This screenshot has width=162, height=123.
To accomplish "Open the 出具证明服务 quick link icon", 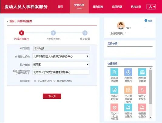I will coord(114,90).
